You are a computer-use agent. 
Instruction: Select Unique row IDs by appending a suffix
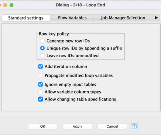42,48
